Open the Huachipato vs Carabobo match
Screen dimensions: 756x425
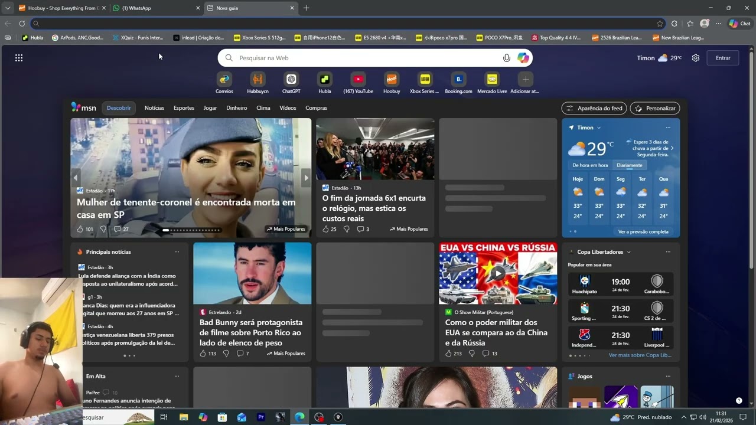coord(620,285)
